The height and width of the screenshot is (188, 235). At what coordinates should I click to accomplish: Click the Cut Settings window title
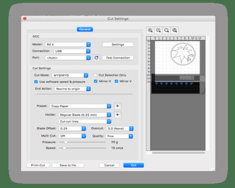(118, 19)
